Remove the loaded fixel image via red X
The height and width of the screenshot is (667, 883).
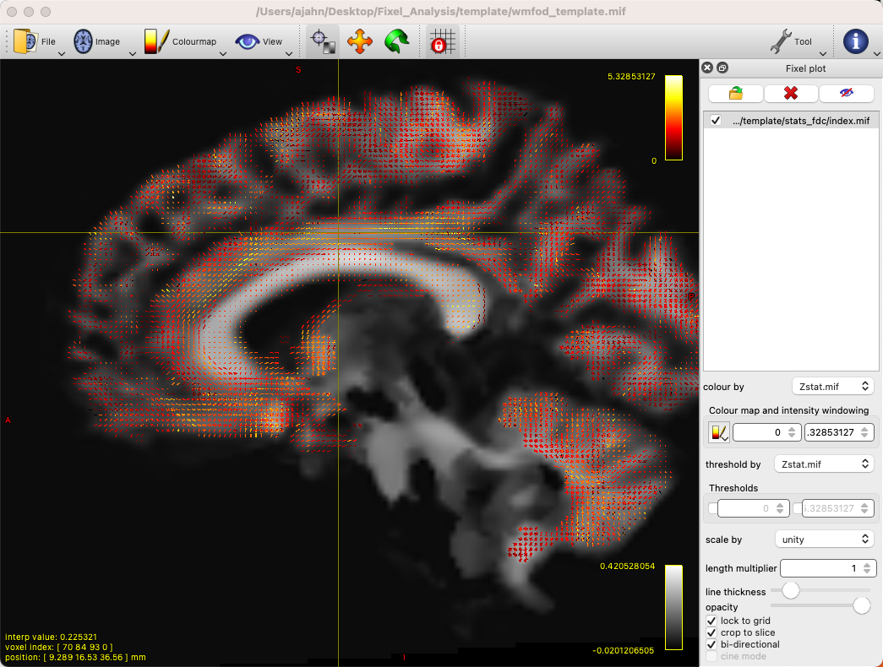(x=791, y=94)
